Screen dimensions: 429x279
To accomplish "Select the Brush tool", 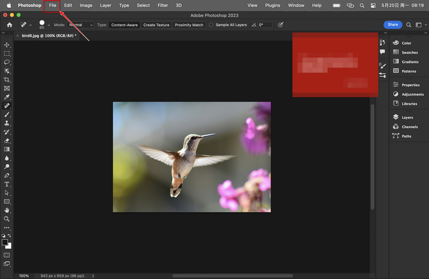I will click(6, 114).
